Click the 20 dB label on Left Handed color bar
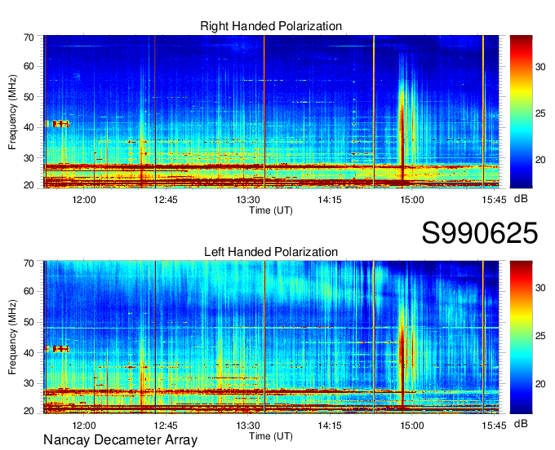 click(x=540, y=384)
